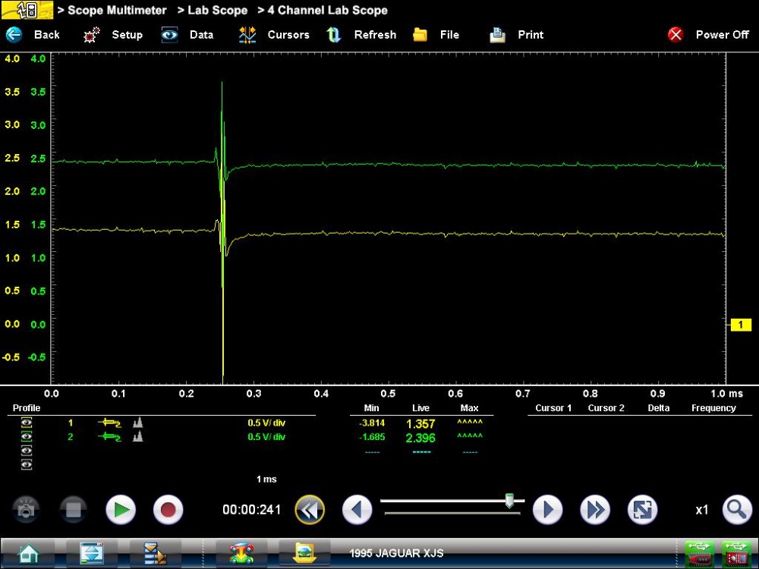Viewport: 759px width, 569px height.
Task: Toggle visibility eye for channel 2
Action: pos(27,437)
